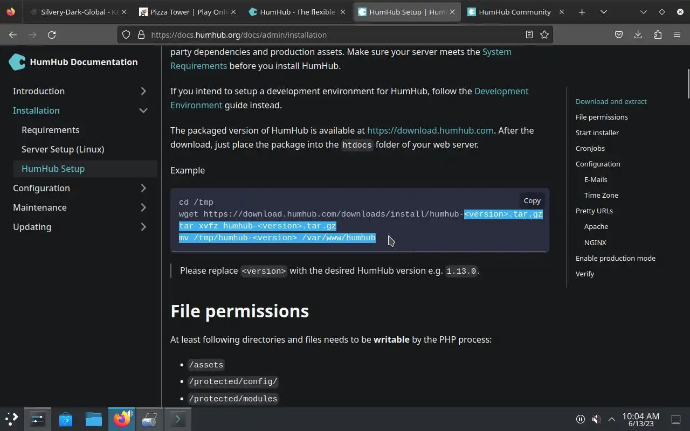Expand the Configuration section chevron
The height and width of the screenshot is (431, 690).
pyautogui.click(x=143, y=188)
